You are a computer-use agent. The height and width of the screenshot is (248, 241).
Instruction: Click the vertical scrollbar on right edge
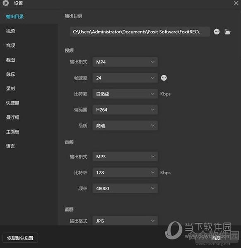tap(240, 35)
